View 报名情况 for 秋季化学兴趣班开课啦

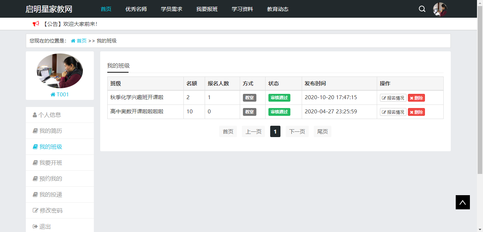point(393,98)
